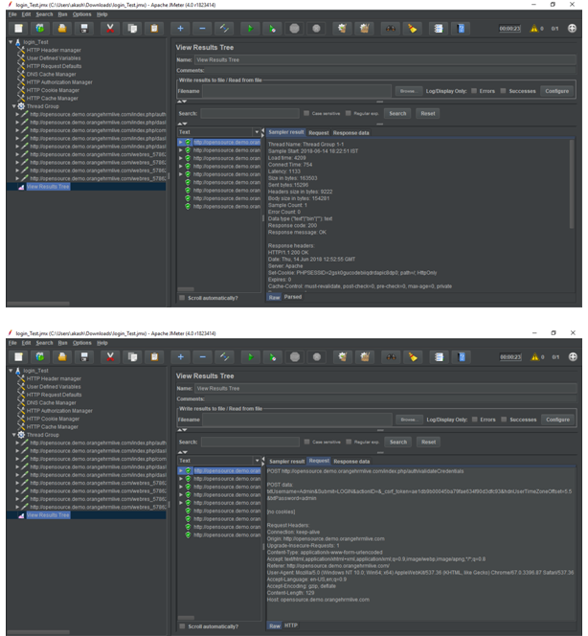Expand the first highlighted result row in upper window
Viewport: 588px width, 636px height.
point(180,142)
